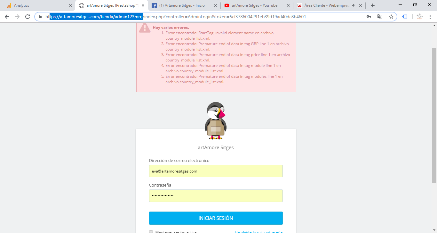Click the red warning triangle icon
The image size is (437, 233).
coord(145,28)
